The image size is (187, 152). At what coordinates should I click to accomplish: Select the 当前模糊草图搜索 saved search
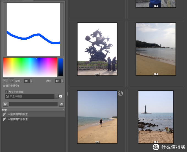click(18, 114)
